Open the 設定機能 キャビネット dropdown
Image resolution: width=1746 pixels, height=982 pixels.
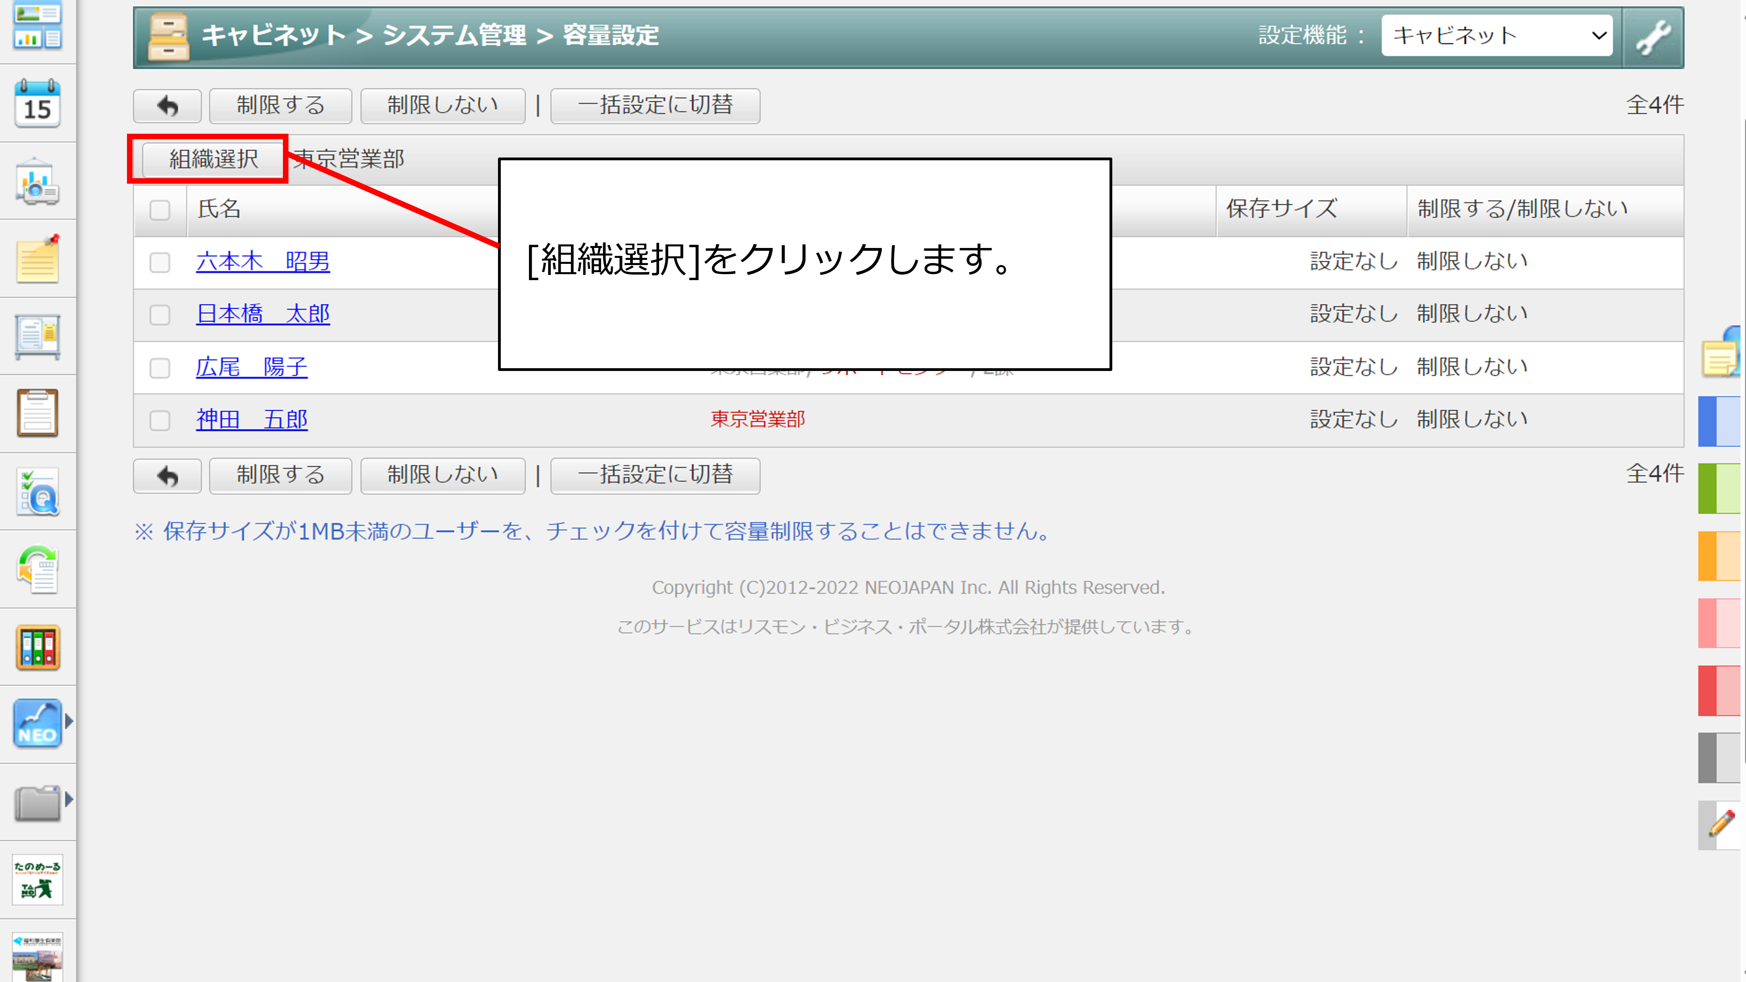(1496, 36)
